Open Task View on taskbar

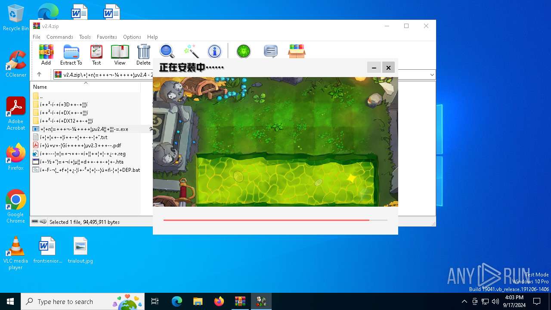pyautogui.click(x=155, y=301)
